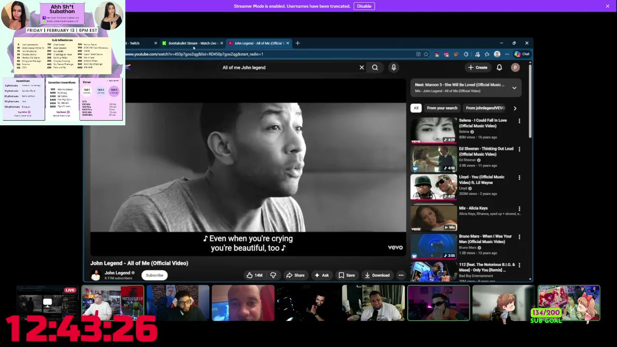This screenshot has height=347, width=617.
Task: Start voice search with the microphone icon
Action: pyautogui.click(x=393, y=67)
